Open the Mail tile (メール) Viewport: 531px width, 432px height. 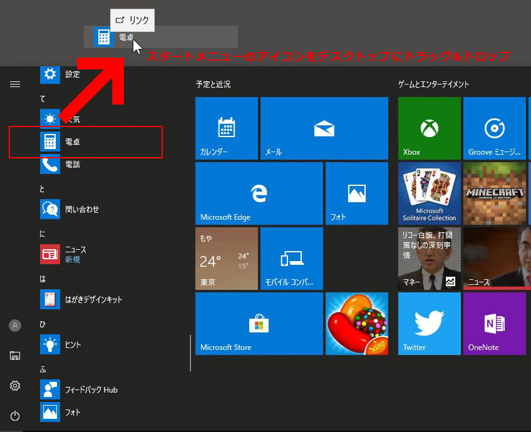pos(322,128)
